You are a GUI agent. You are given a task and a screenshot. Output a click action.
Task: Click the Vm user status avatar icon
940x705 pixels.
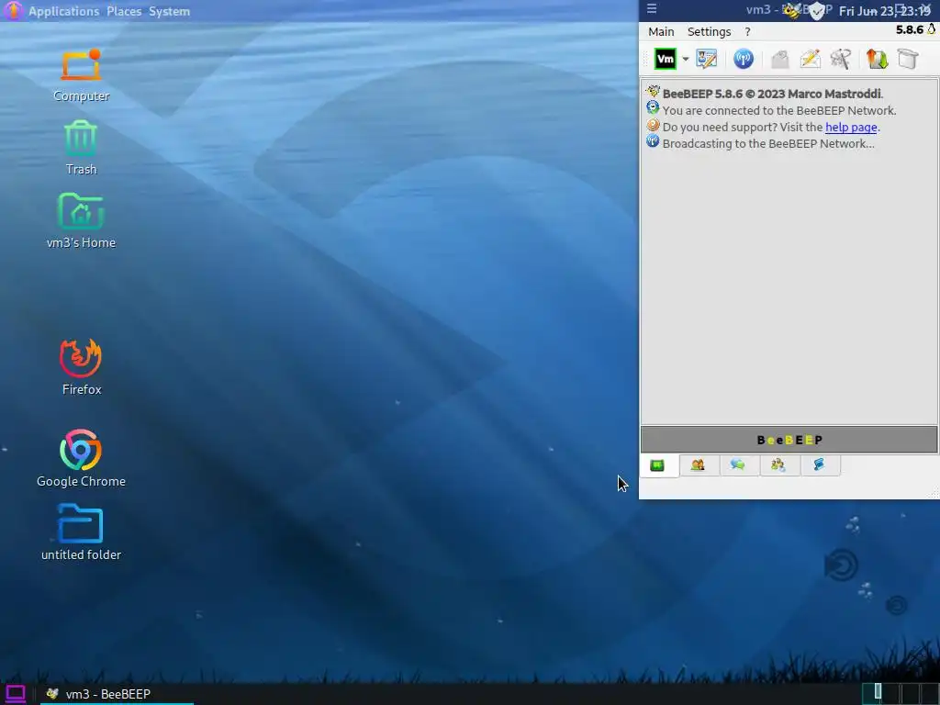click(665, 59)
